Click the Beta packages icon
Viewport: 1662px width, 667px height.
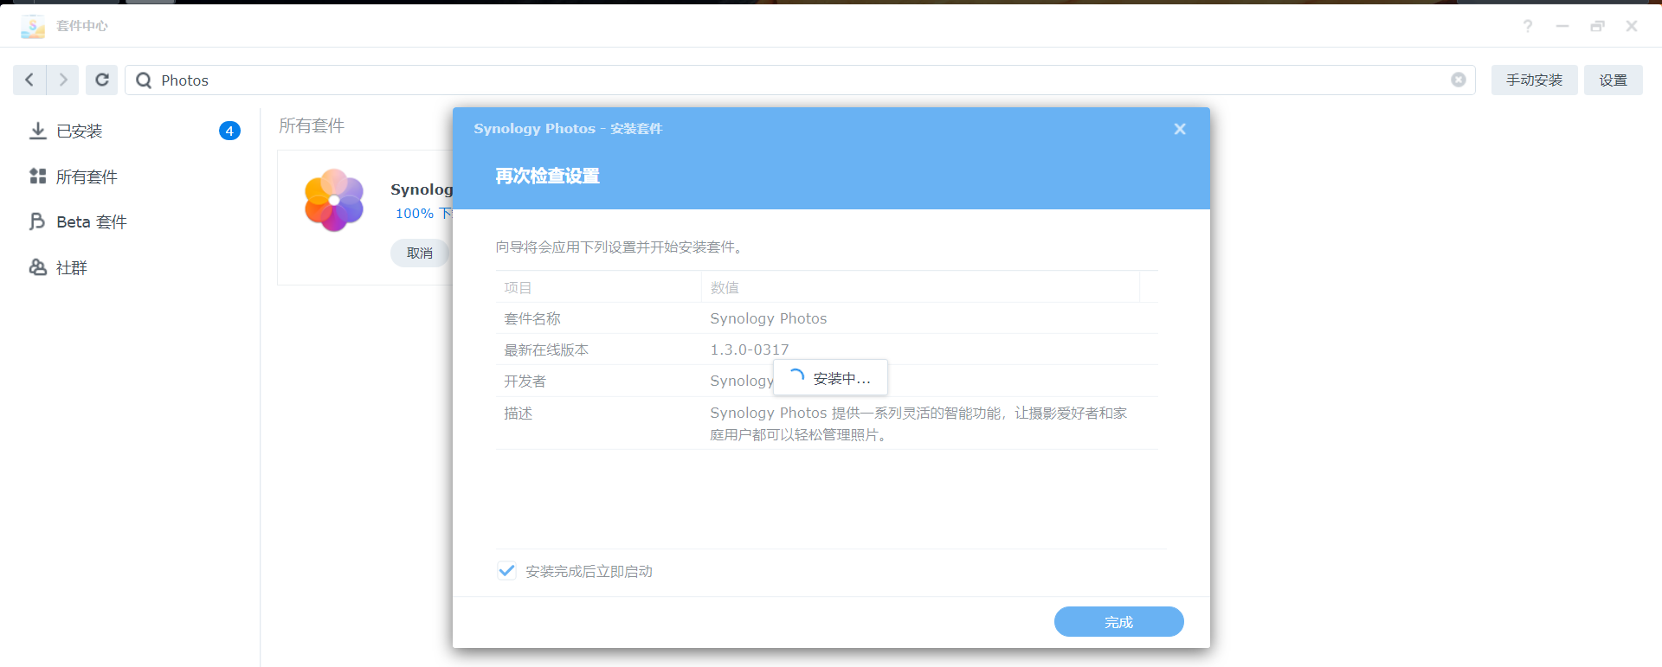(x=37, y=221)
